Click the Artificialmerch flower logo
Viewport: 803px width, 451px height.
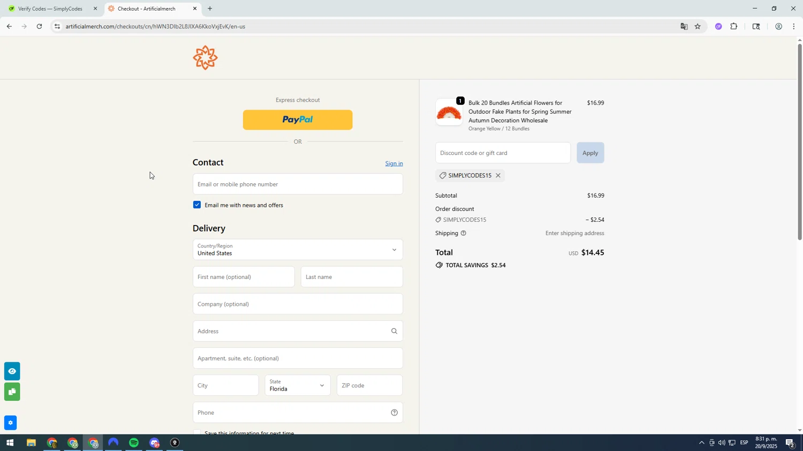pos(205,58)
